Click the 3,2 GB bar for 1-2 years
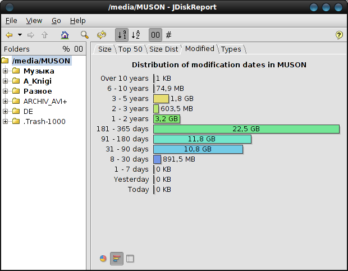 tap(167, 119)
